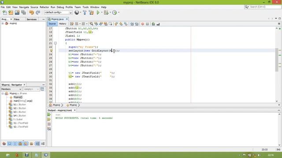The image size is (282, 158).
Task: Click the Last Edit icon in editor toolbar
Action: tap(72, 24)
